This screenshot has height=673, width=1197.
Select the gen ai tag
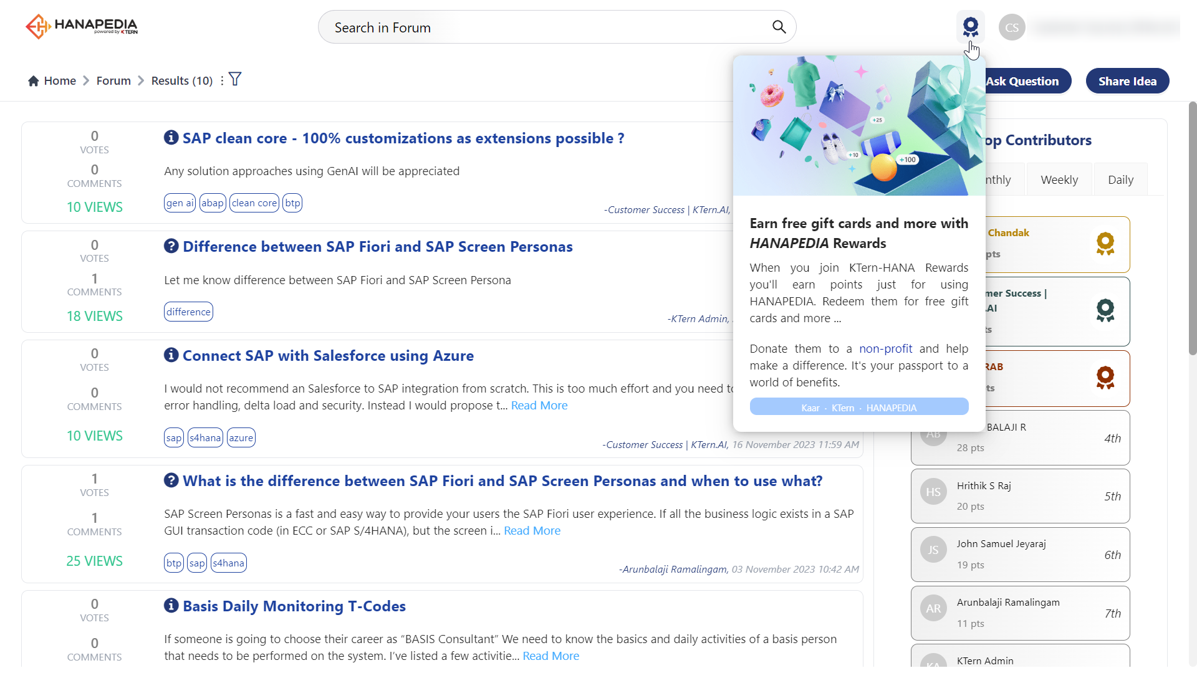click(180, 203)
